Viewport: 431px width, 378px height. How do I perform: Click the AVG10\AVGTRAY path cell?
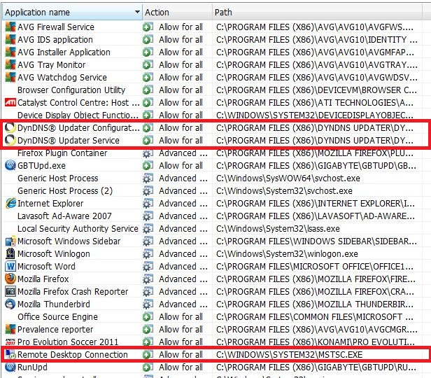tap(317, 65)
